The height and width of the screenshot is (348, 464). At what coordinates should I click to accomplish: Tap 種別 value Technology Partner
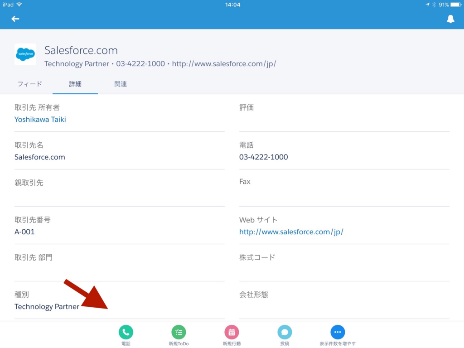tap(47, 307)
